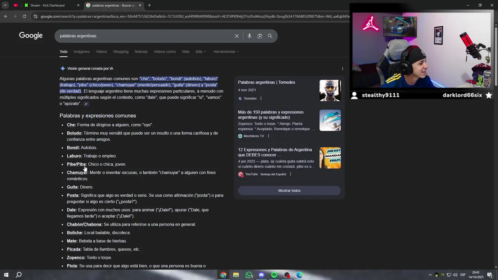The width and height of the screenshot is (498, 280).
Task: Switch to the Stream - Kick Dashboard tab
Action: coord(51,5)
